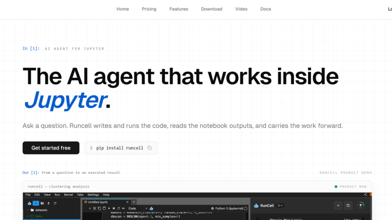Click the datasets folder icon
The height and width of the screenshot is (220, 392).
(32, 210)
